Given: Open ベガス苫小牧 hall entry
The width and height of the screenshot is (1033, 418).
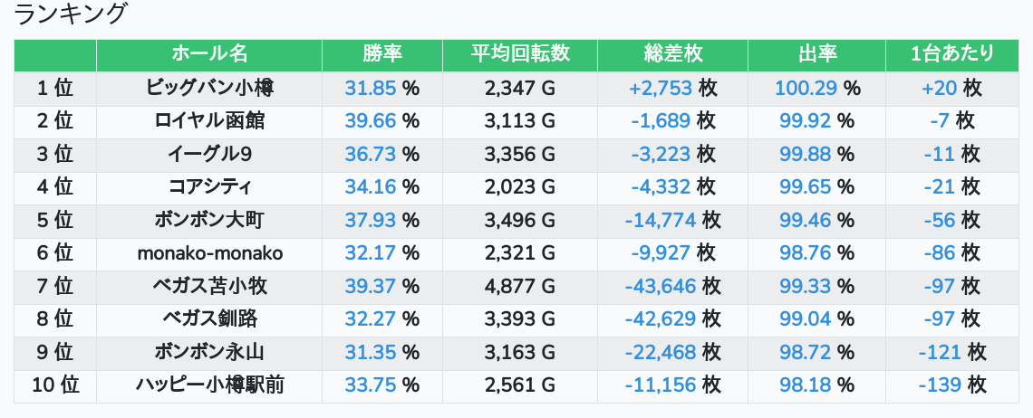Looking at the screenshot, I should click(209, 287).
